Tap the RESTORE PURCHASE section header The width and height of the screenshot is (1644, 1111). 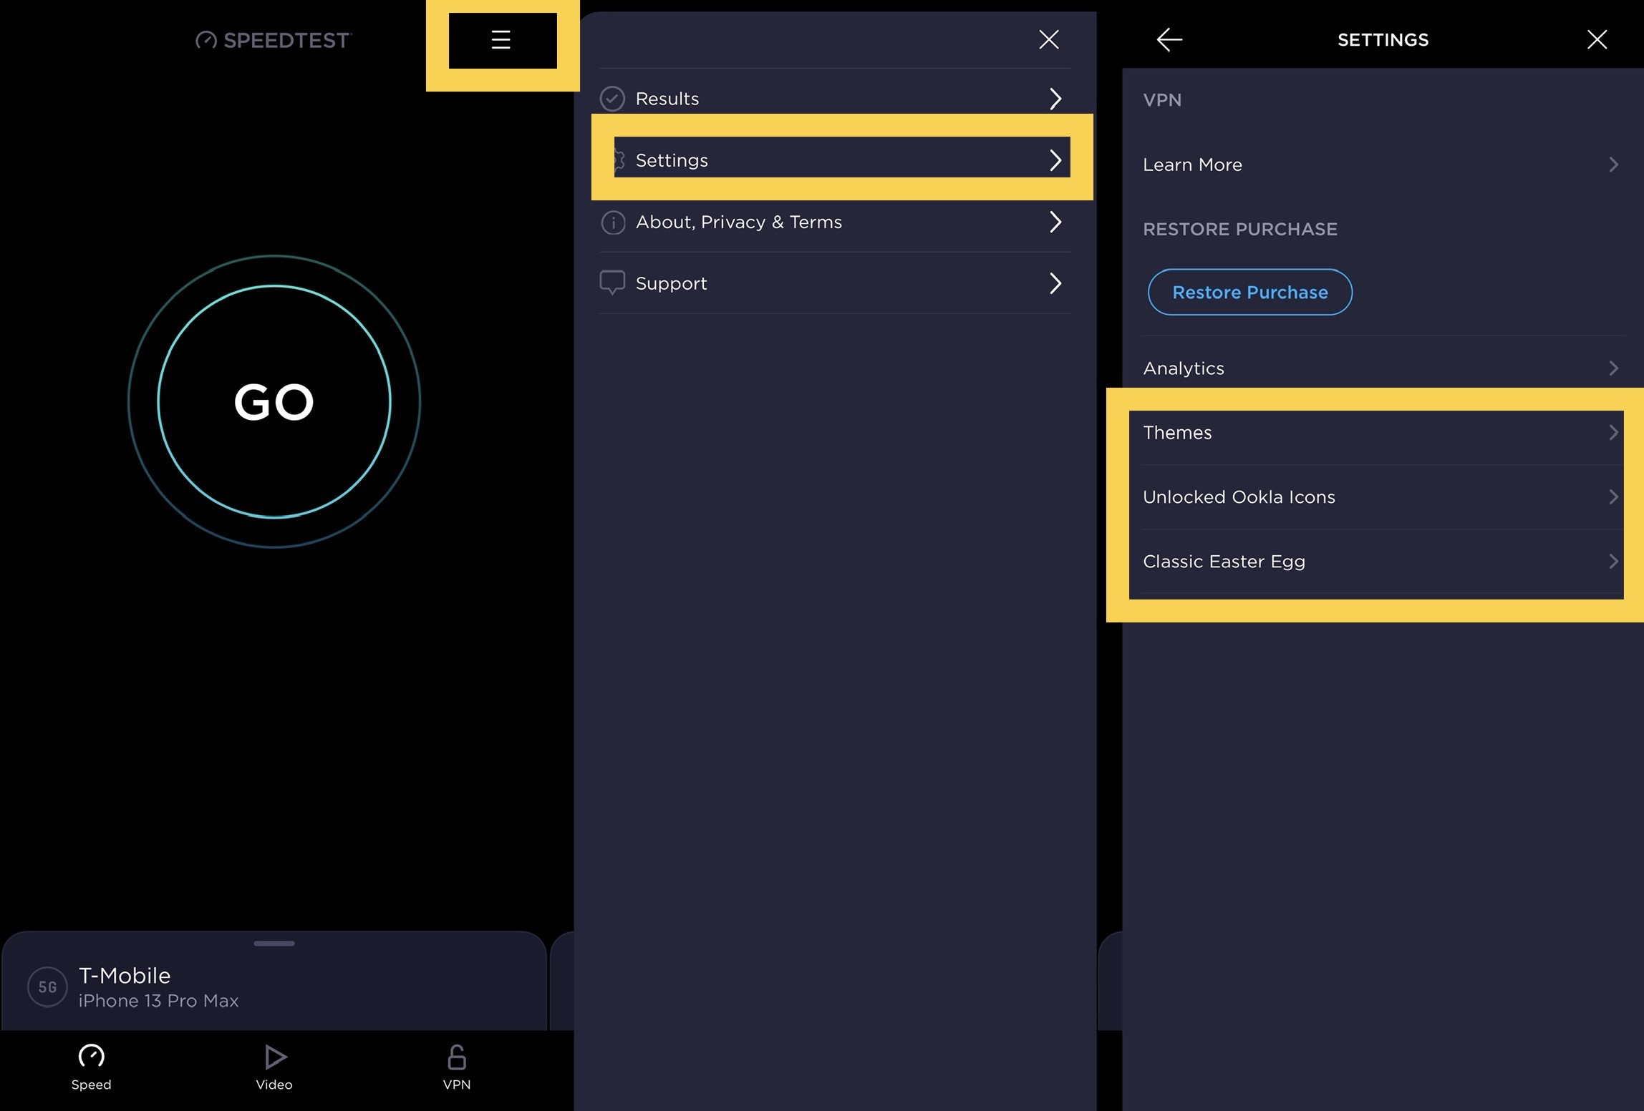click(x=1240, y=229)
